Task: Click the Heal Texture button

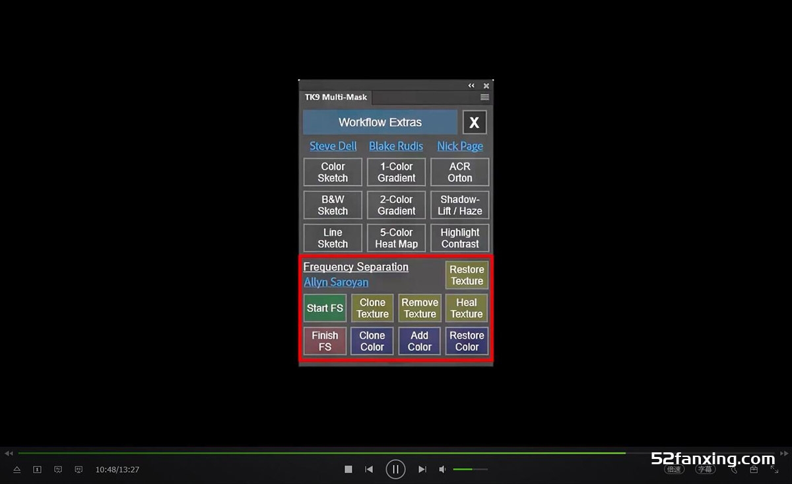Action: coord(467,308)
